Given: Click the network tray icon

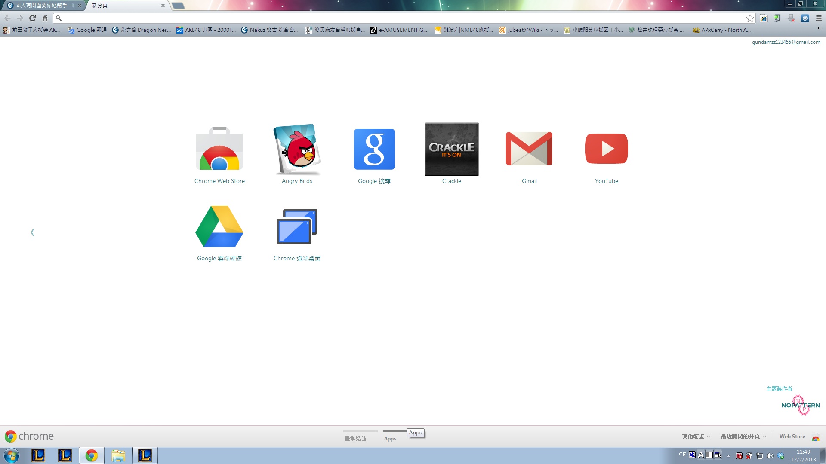Looking at the screenshot, I should 760,456.
